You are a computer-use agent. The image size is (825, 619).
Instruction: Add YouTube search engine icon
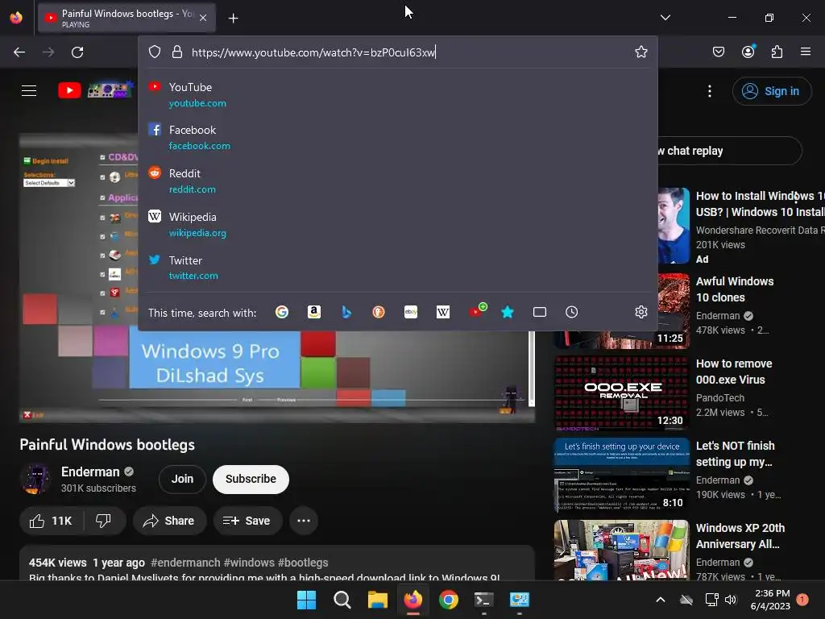(477, 310)
